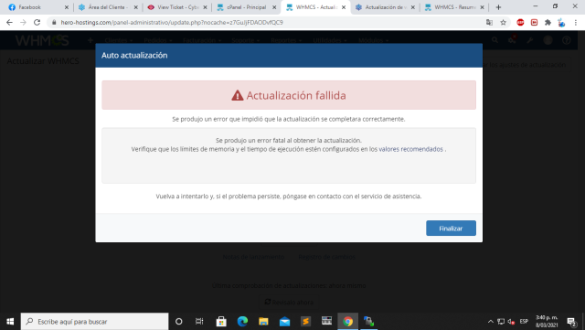Click the ESP language indicator
Viewport: 585px width, 330px height.
(x=524, y=322)
